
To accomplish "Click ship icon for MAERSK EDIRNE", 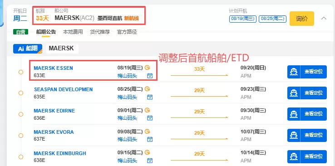I will pos(294,114).
